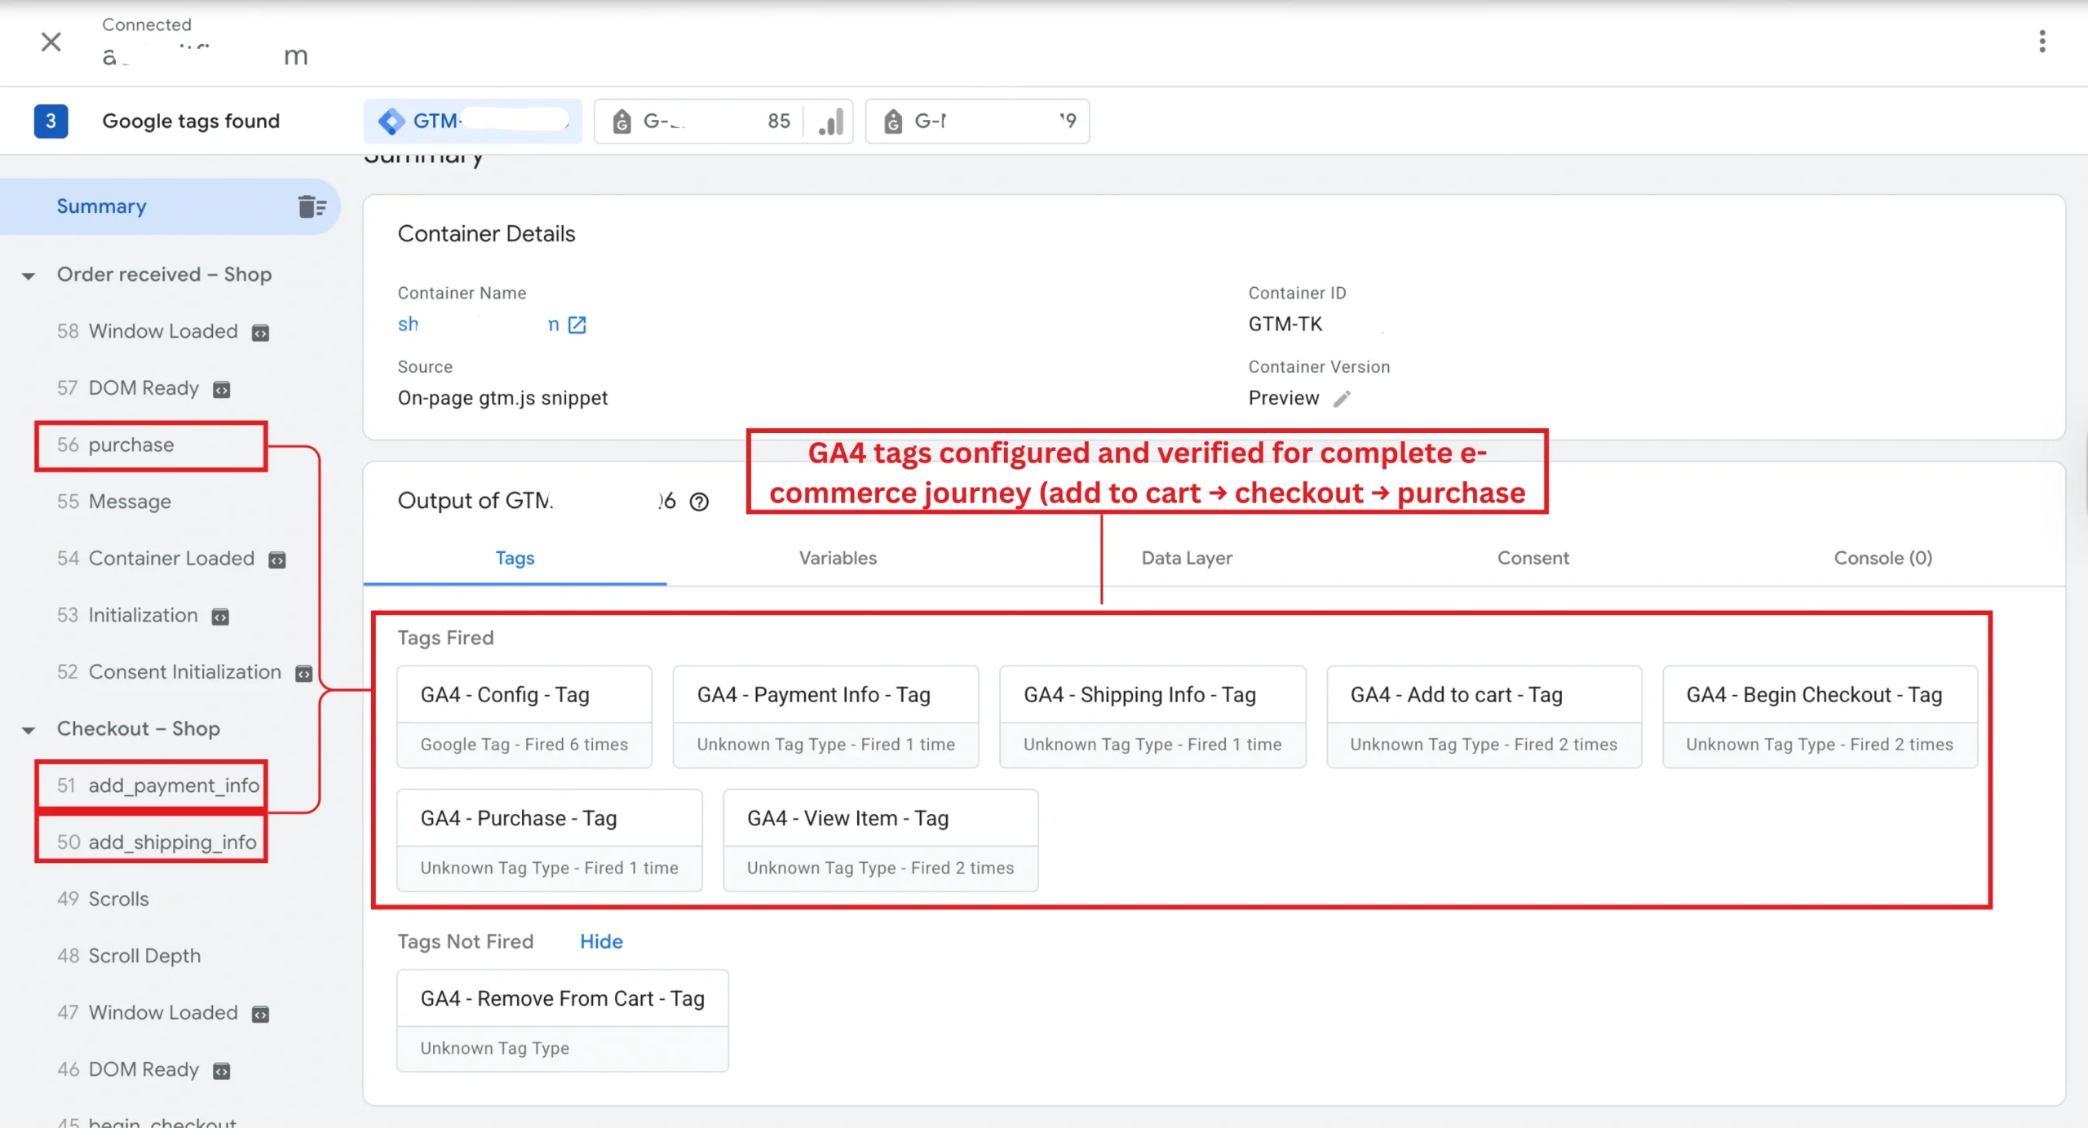Click the help icon beside Output of GTM
The image size is (2088, 1128).
pos(699,502)
